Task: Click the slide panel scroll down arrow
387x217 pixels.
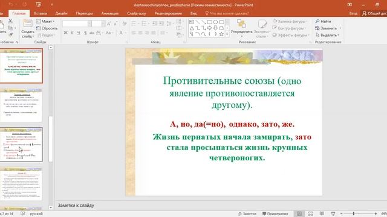Action: coord(51,207)
